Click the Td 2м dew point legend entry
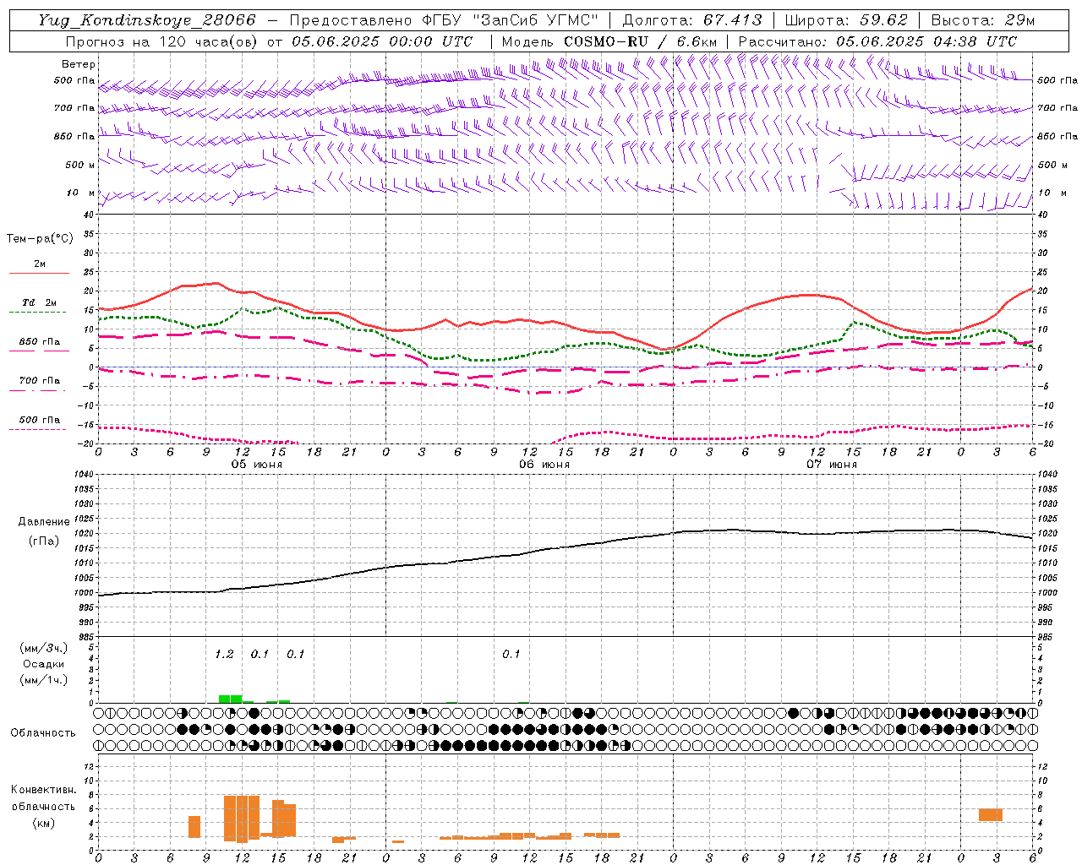The height and width of the screenshot is (865, 1082). [x=40, y=302]
